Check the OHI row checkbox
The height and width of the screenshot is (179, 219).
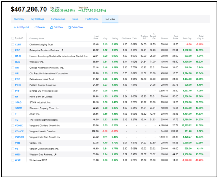pos(13,68)
